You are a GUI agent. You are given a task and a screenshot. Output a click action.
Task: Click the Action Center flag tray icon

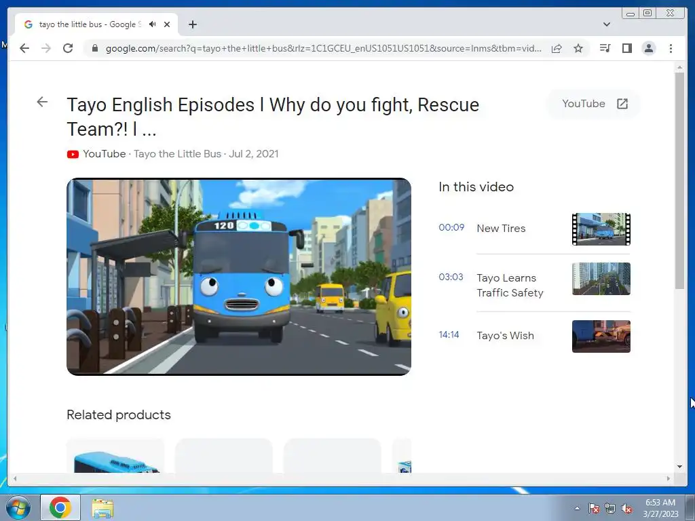pyautogui.click(x=594, y=508)
